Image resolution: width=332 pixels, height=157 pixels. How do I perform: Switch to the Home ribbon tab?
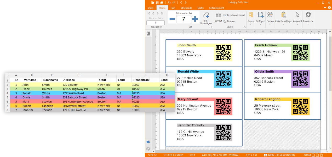[x=162, y=8]
